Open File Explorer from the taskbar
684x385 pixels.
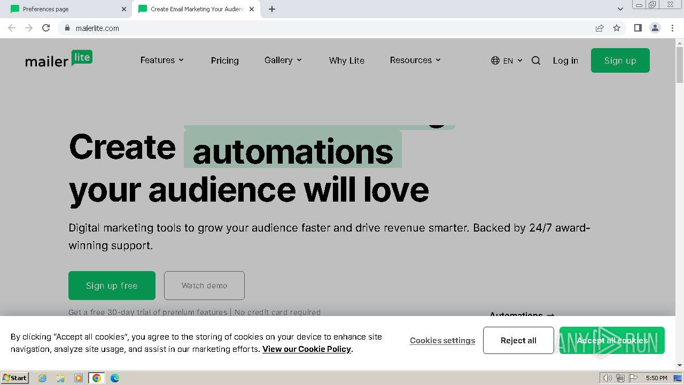[x=60, y=378]
